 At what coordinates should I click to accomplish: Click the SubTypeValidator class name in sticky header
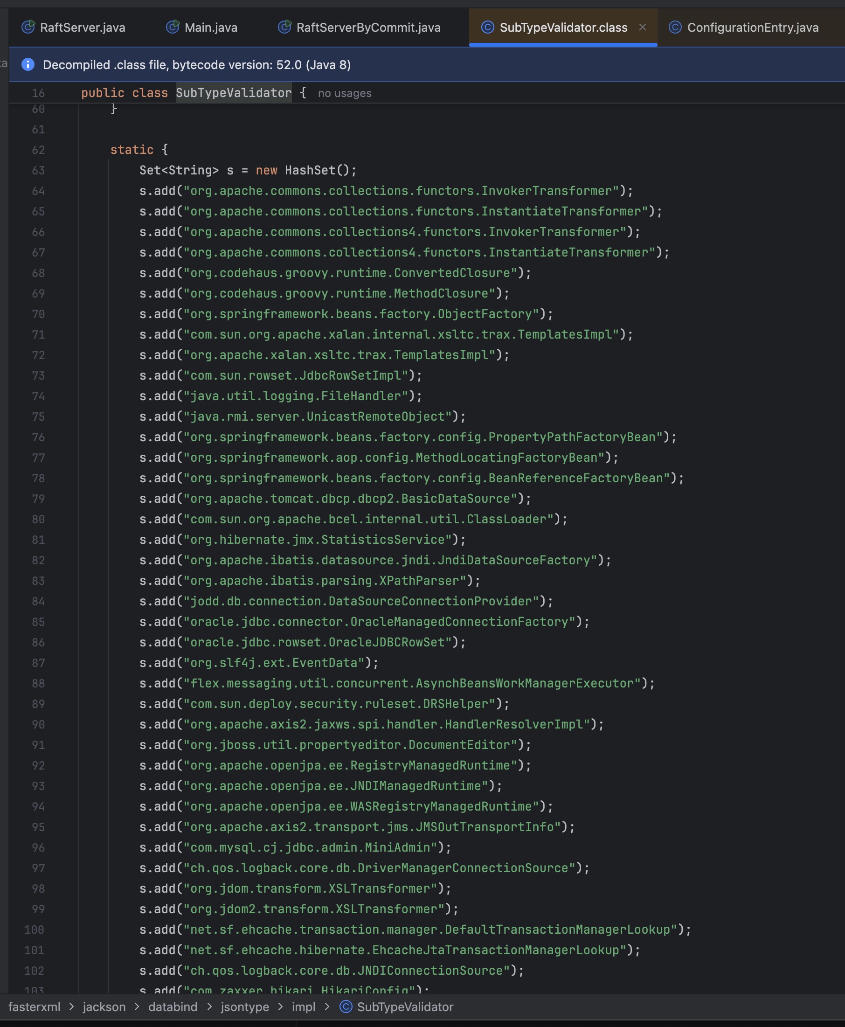click(x=234, y=92)
